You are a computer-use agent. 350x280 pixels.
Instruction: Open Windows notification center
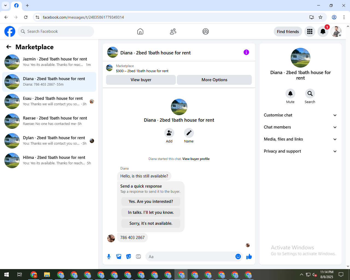point(341,275)
